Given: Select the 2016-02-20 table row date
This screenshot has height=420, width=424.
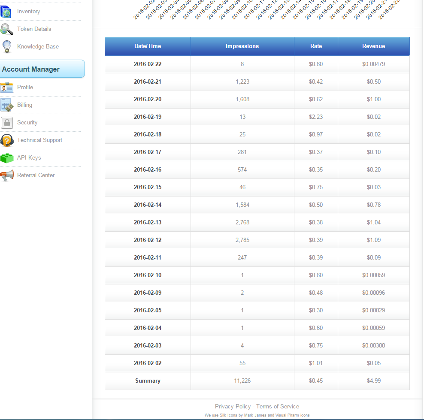Looking at the screenshot, I should [148, 99].
